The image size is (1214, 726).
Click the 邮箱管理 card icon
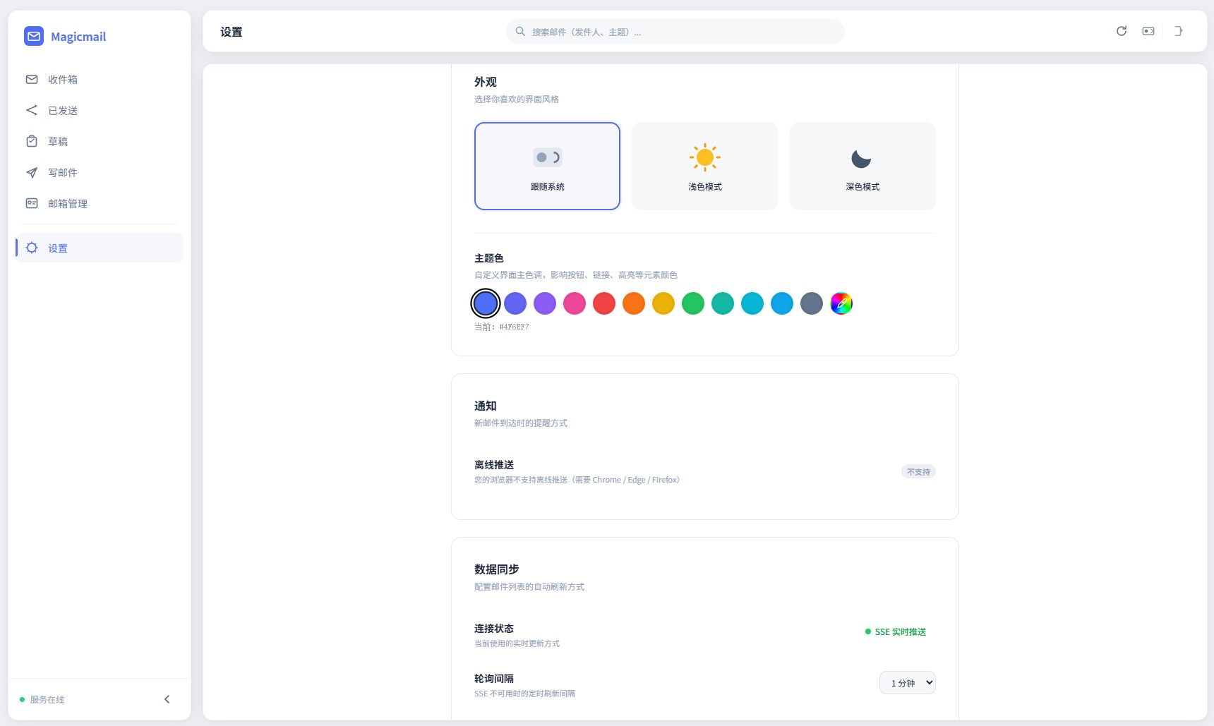(32, 203)
